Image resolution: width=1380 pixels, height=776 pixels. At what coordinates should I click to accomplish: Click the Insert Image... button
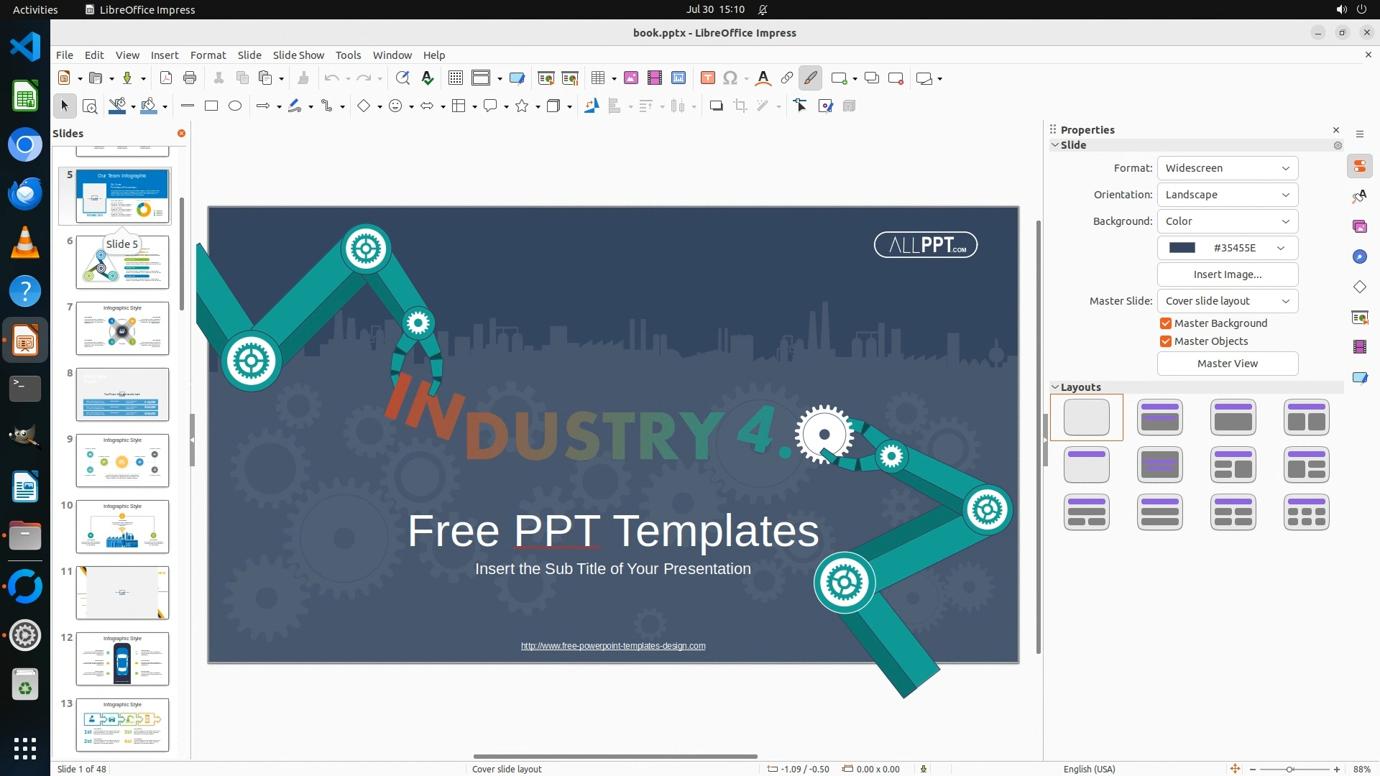pos(1227,274)
